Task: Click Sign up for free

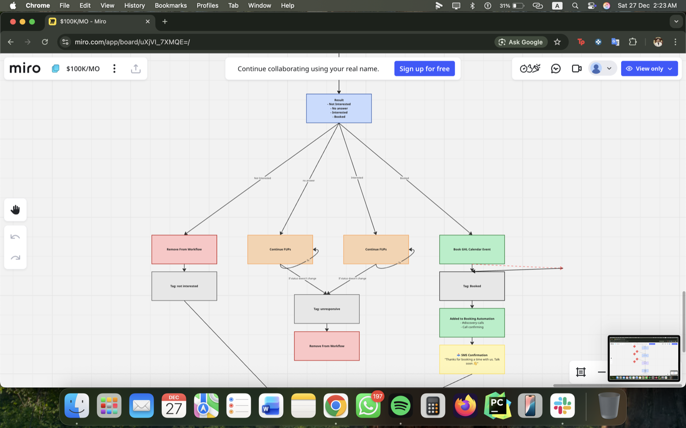Action: 424,69
